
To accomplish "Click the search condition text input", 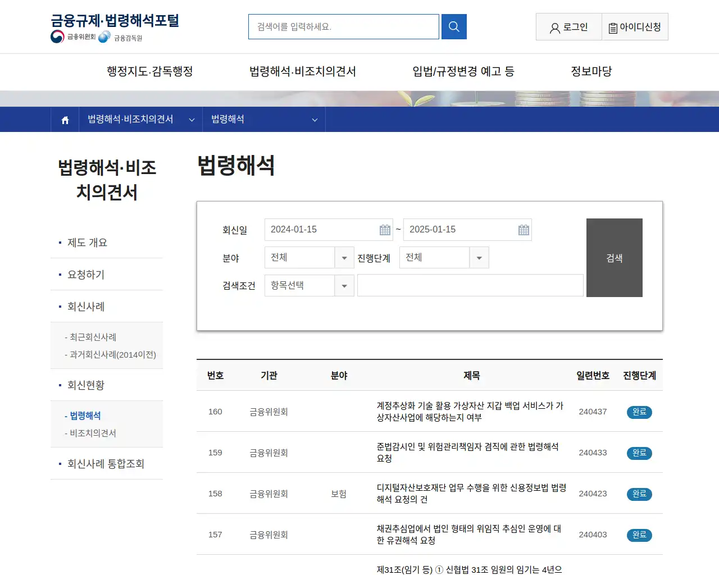I will click(x=470, y=285).
